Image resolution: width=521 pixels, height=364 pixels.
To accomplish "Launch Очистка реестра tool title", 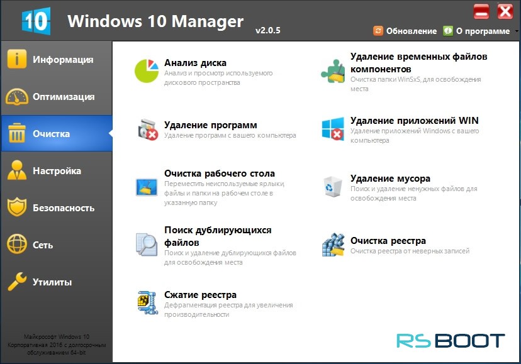I will (388, 241).
